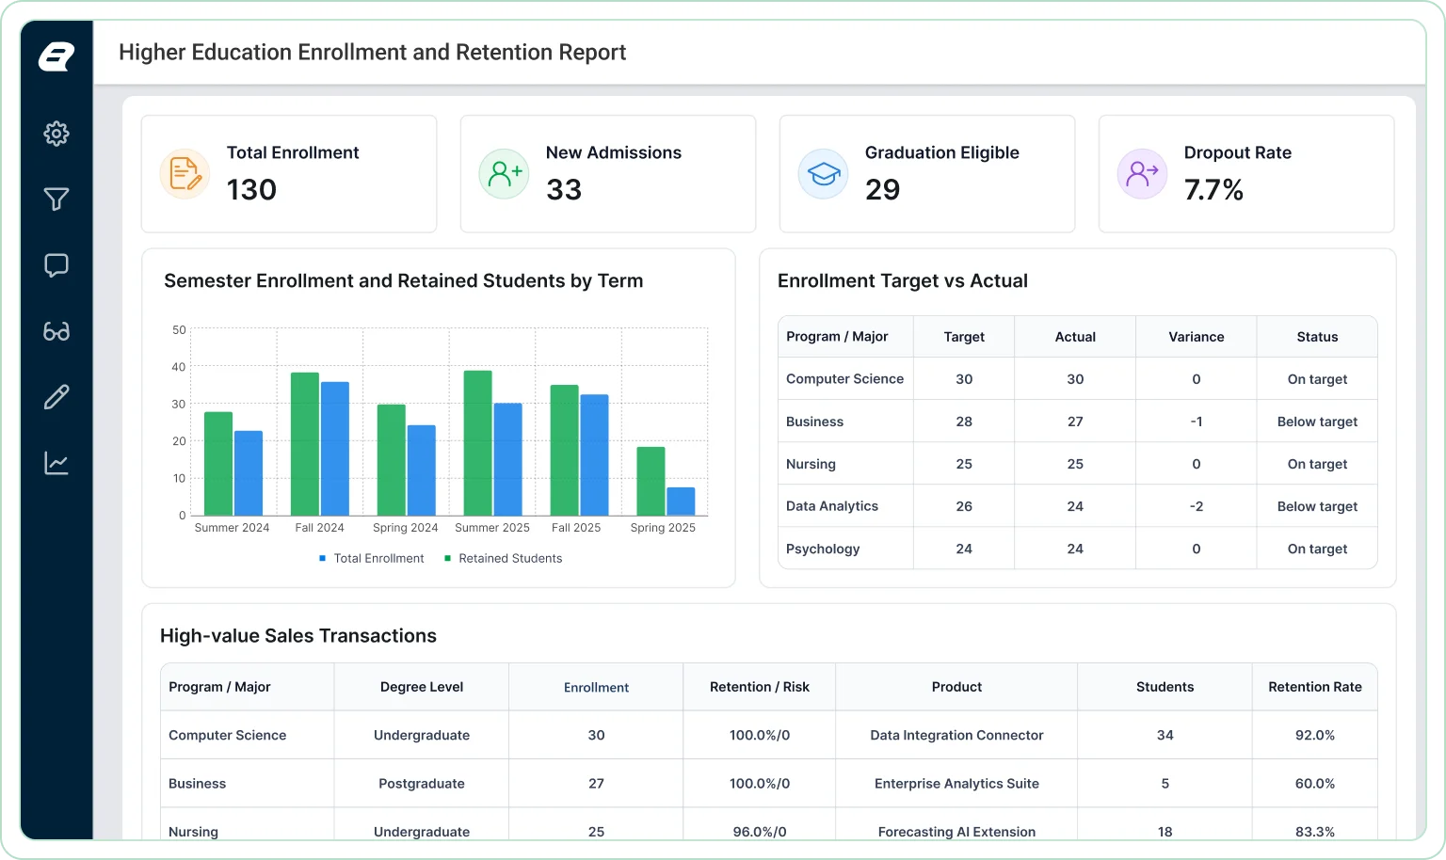
Task: Select the Data Analytics row label
Action: pos(832,506)
